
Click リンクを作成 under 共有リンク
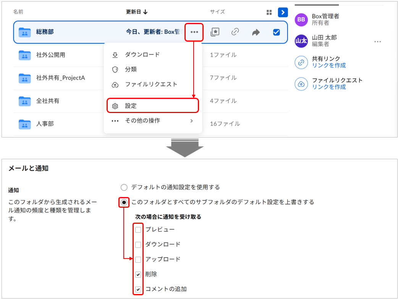329,65
